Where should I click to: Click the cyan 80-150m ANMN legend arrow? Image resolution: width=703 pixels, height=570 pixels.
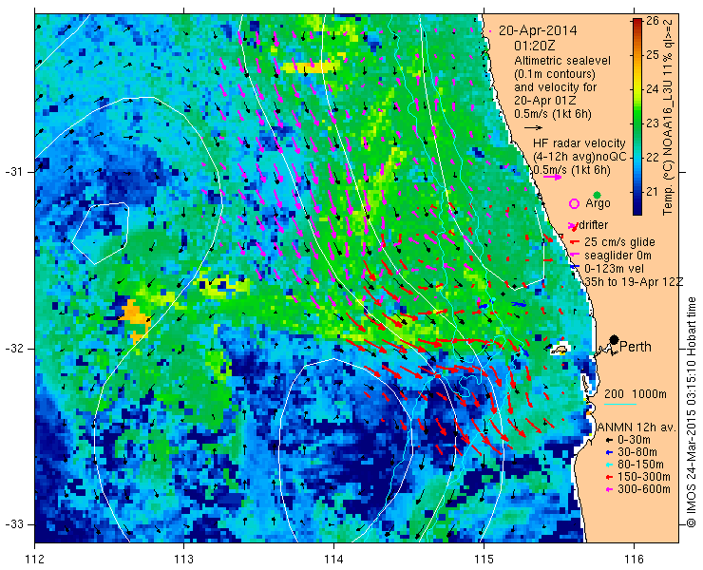[608, 465]
